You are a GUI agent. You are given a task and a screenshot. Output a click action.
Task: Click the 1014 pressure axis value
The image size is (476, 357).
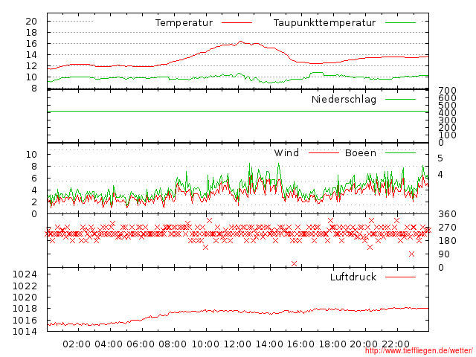(25, 332)
